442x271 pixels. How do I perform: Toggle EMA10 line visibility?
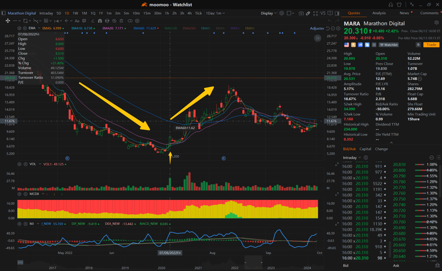(83, 28)
